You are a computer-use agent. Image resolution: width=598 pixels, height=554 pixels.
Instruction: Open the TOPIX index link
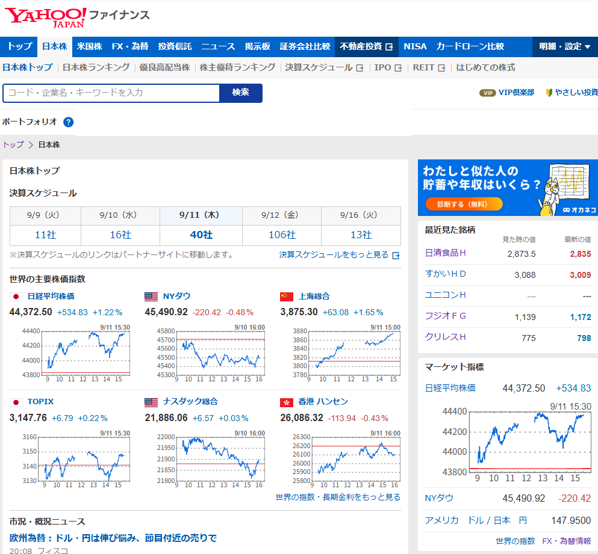(40, 402)
